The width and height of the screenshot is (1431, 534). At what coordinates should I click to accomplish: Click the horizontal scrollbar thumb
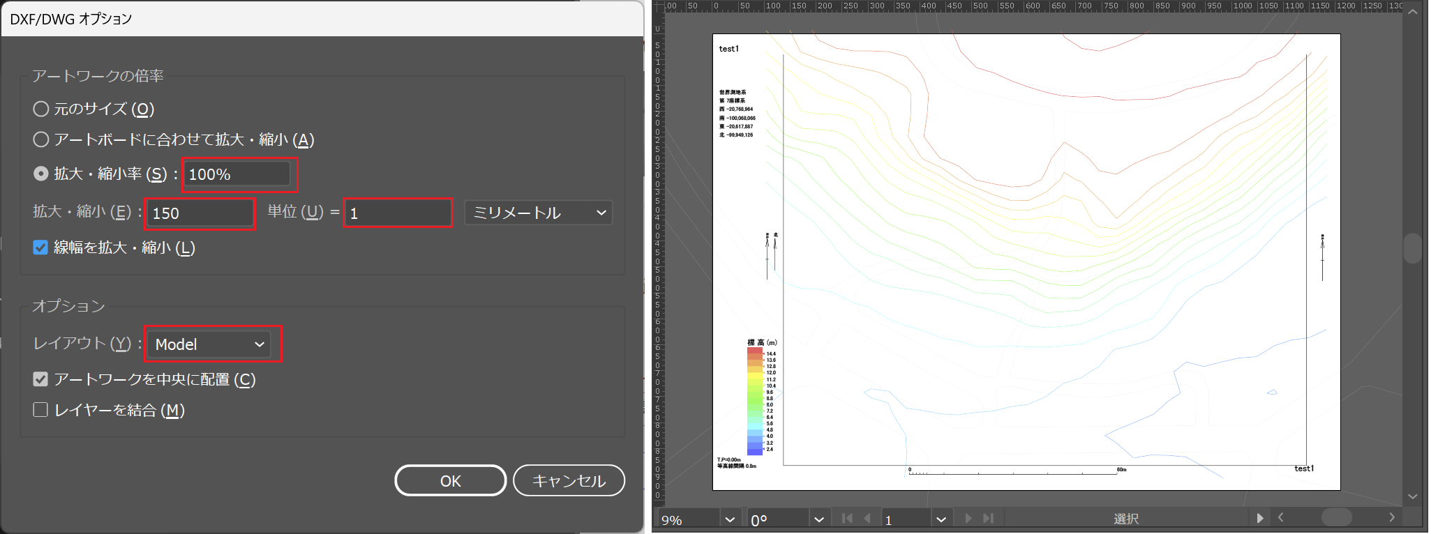coord(1336,517)
